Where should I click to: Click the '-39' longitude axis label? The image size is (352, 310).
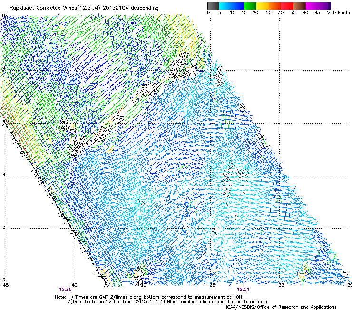(x=142, y=285)
